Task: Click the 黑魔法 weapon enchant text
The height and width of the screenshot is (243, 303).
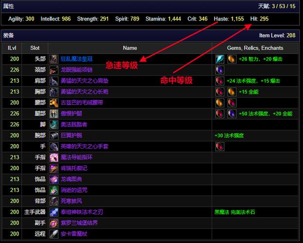Action: point(223,212)
